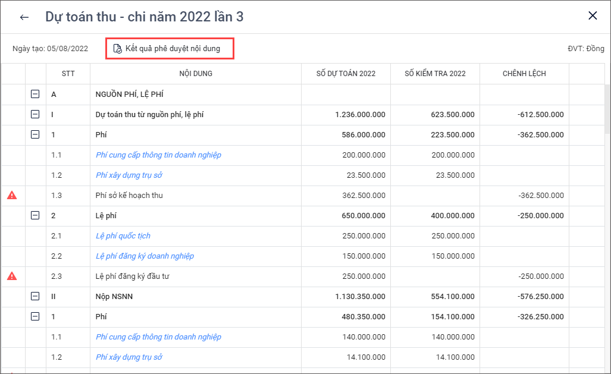Close the budget estimate dialog

[593, 16]
